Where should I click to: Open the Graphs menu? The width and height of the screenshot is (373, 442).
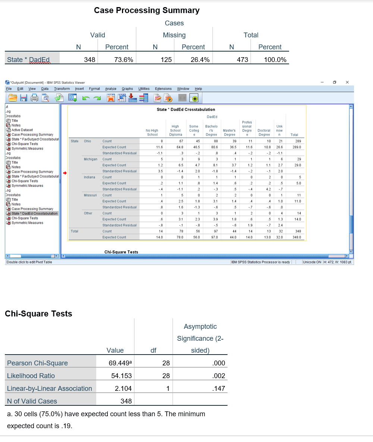point(127,89)
